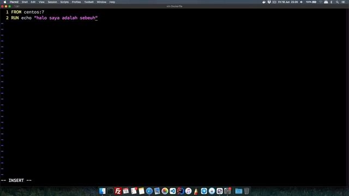
Task: Launch Telegram from the dock
Action: pos(204,191)
